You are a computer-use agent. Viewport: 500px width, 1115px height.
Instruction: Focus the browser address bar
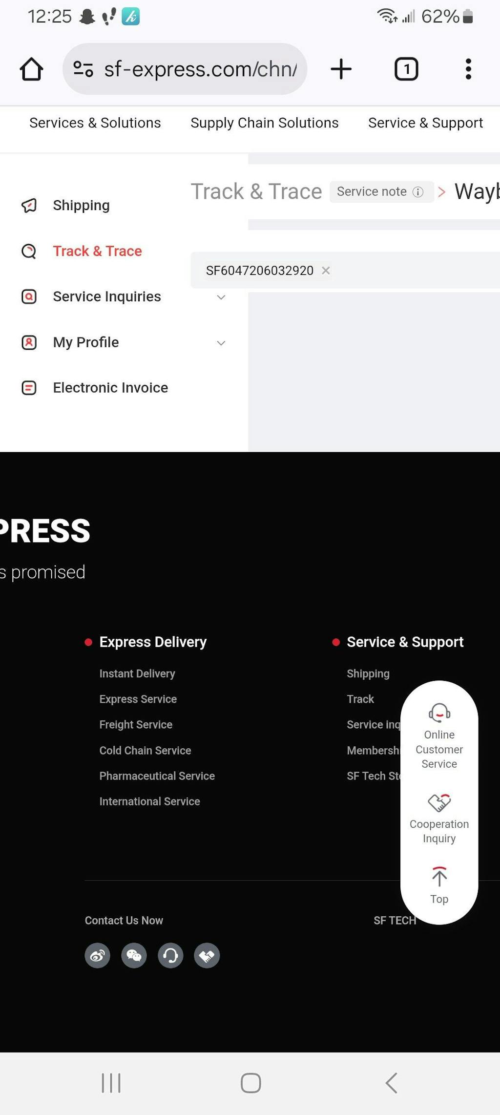(x=185, y=69)
